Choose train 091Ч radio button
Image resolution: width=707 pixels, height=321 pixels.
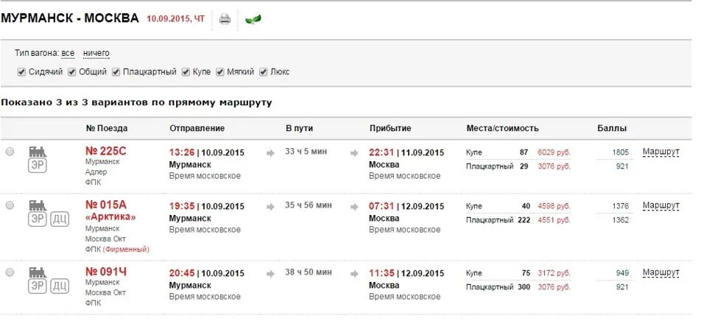[x=10, y=272]
